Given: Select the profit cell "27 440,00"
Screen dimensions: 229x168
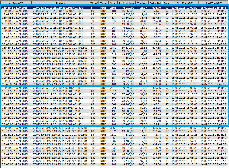Looking at the screenshot, I should tap(128, 94).
